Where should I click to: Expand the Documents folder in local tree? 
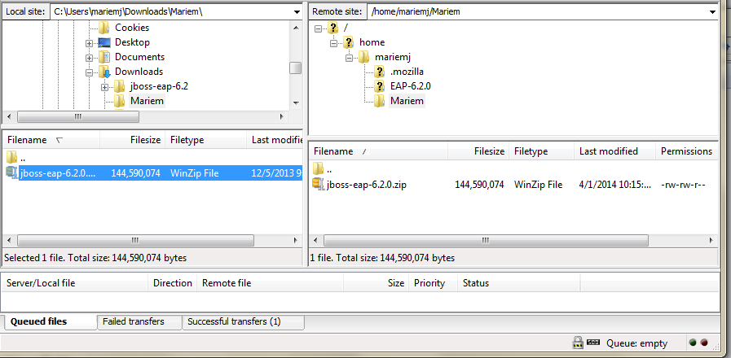click(x=89, y=58)
